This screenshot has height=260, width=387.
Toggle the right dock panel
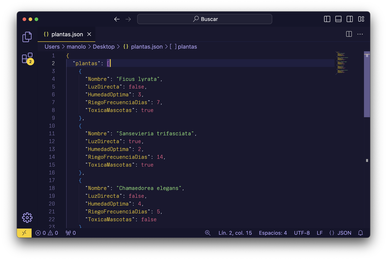pos(350,19)
